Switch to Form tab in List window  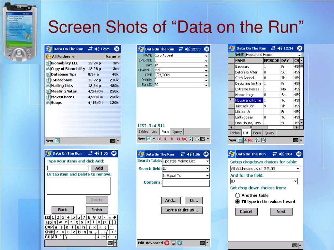257,133
